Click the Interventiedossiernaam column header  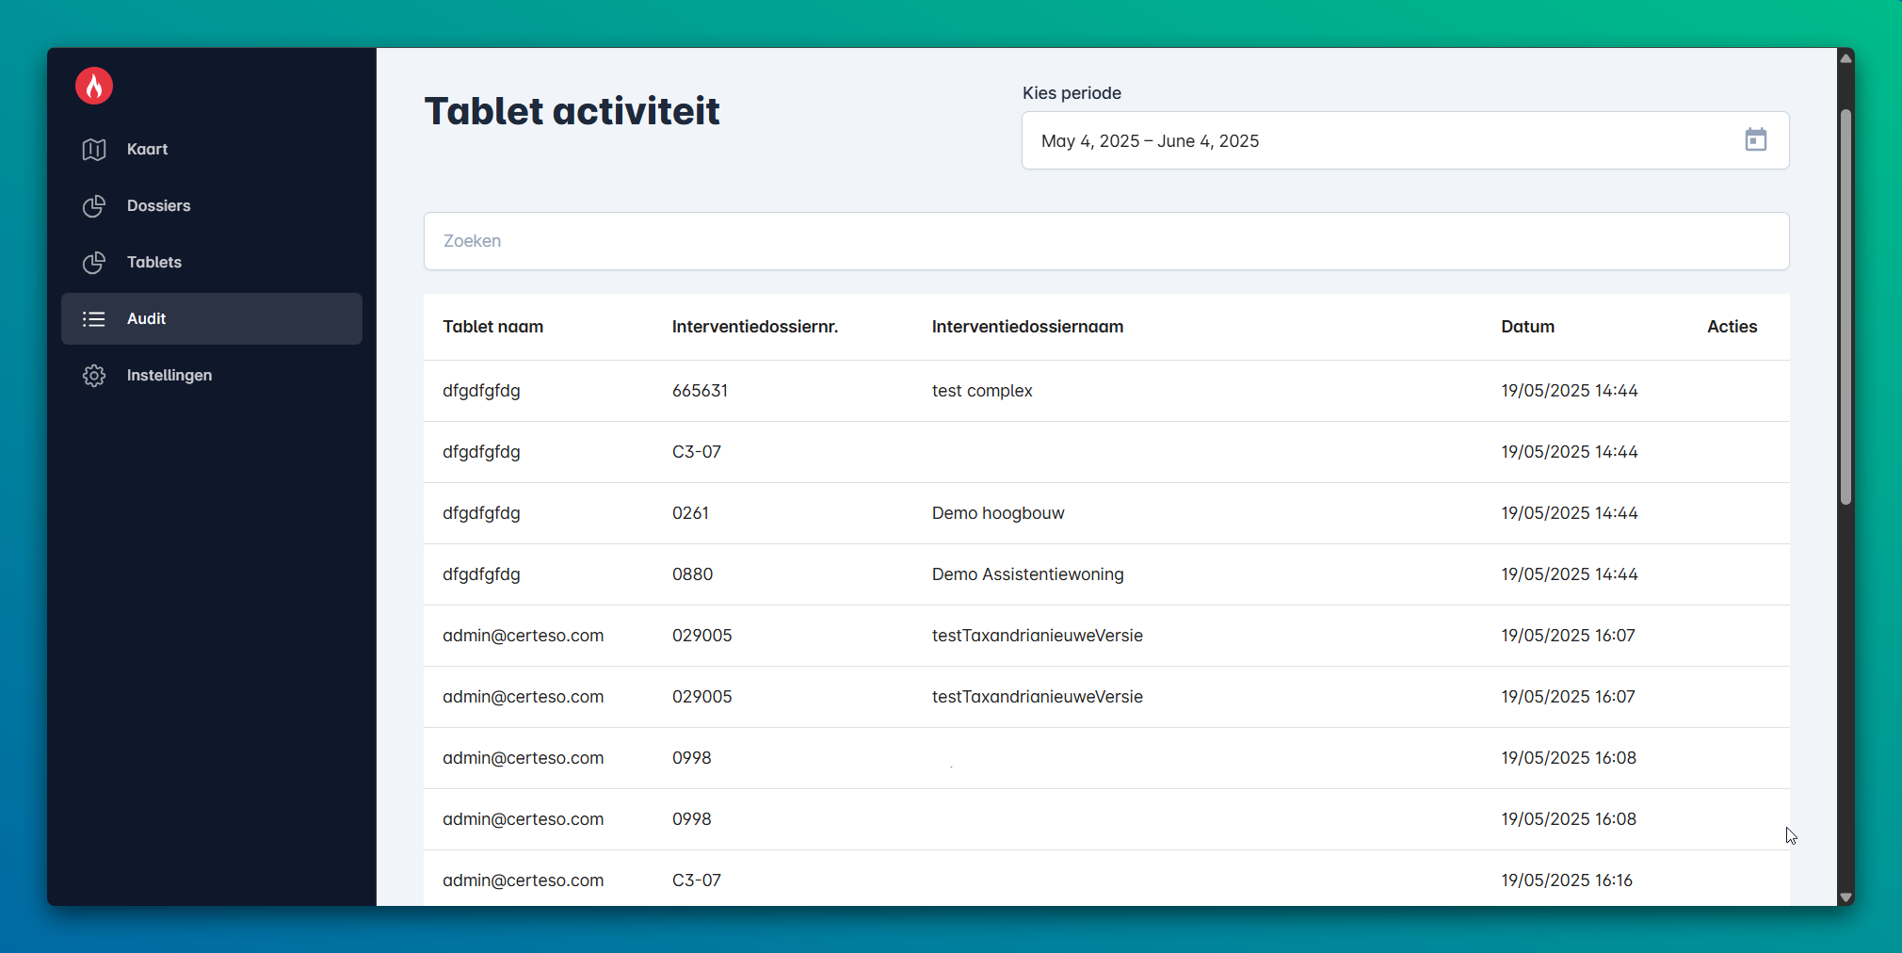(1027, 327)
